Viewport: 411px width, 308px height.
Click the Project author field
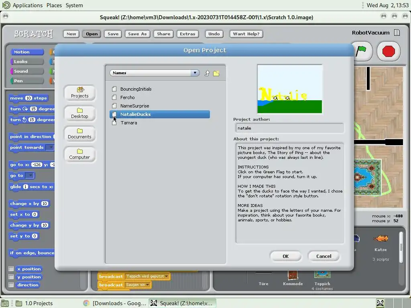(290, 128)
